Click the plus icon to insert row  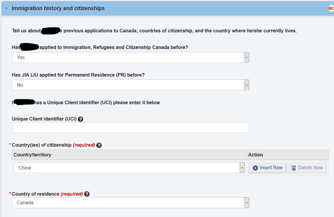coord(255,168)
